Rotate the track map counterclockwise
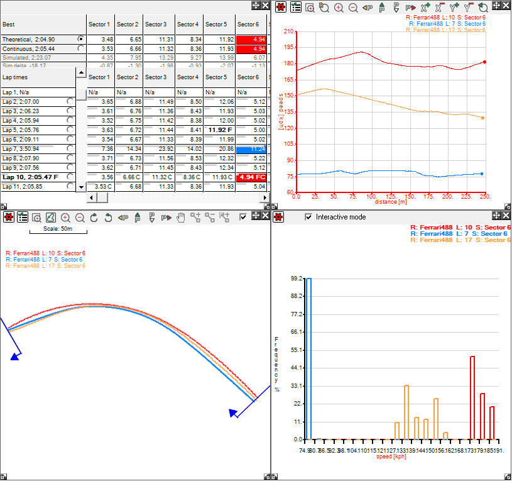 pyautogui.click(x=108, y=216)
